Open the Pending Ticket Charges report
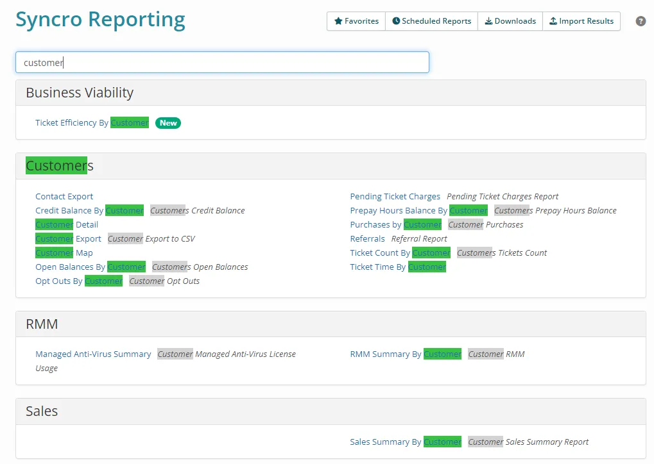 pos(395,196)
